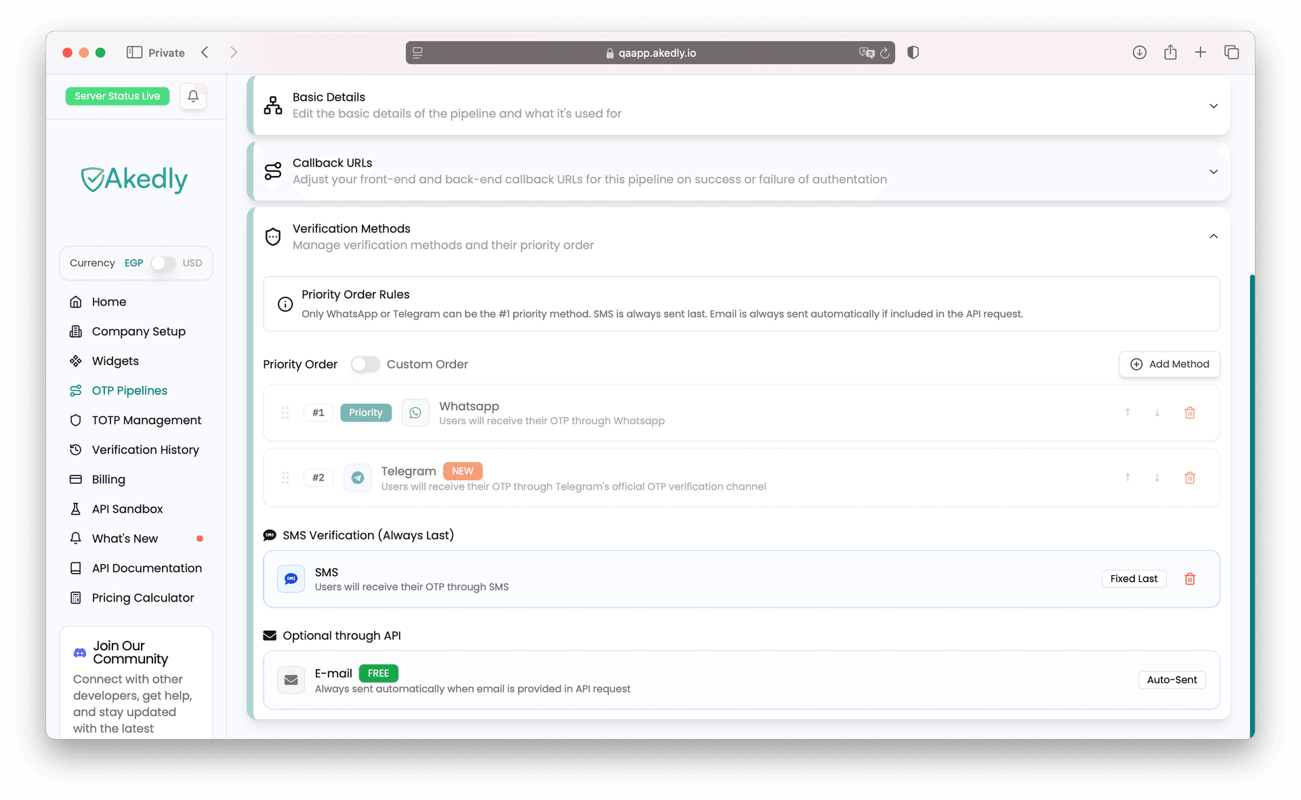This screenshot has width=1301, height=800.
Task: Go to API Sandbox page
Action: pyautogui.click(x=127, y=509)
